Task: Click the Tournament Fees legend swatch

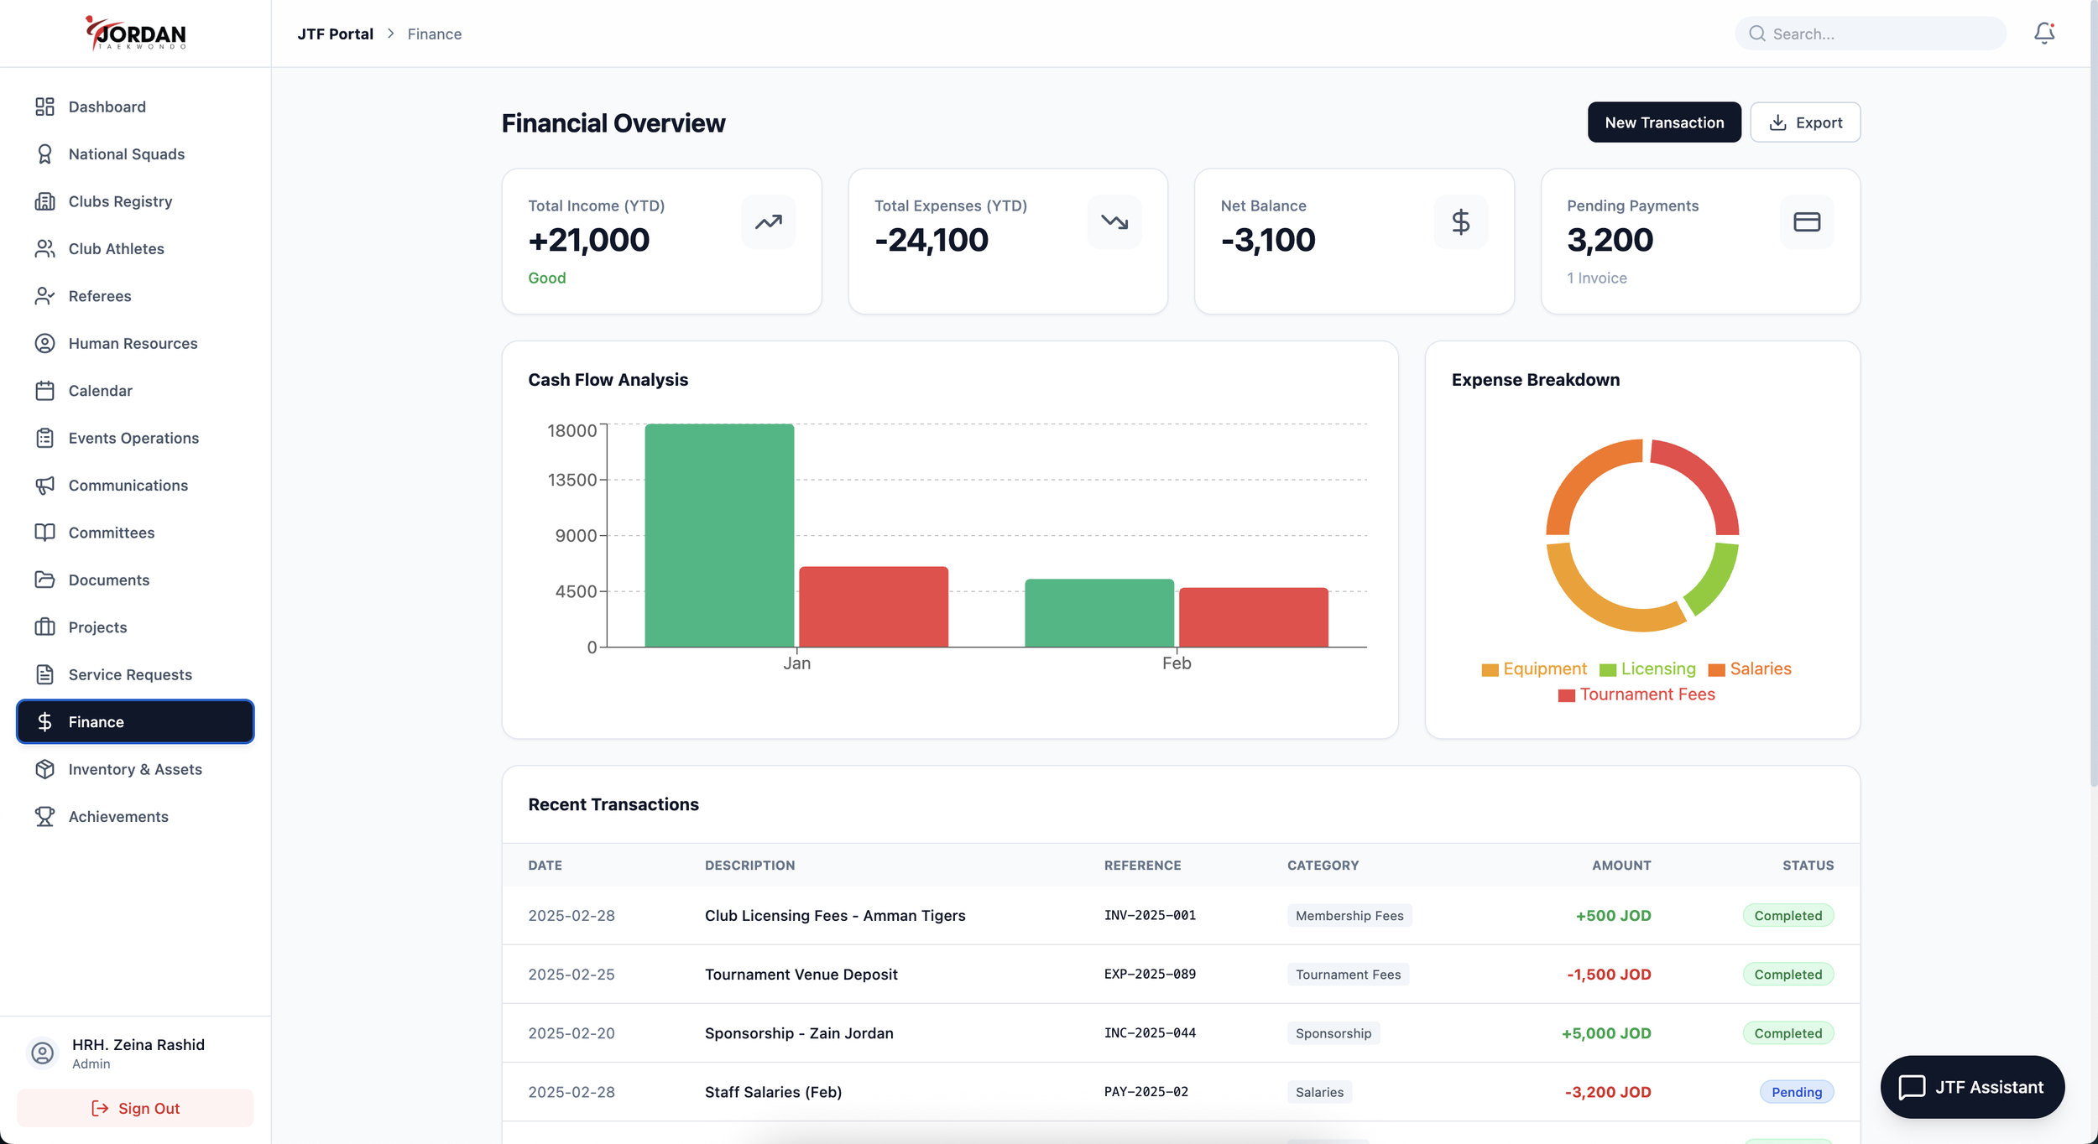Action: pyautogui.click(x=1566, y=695)
